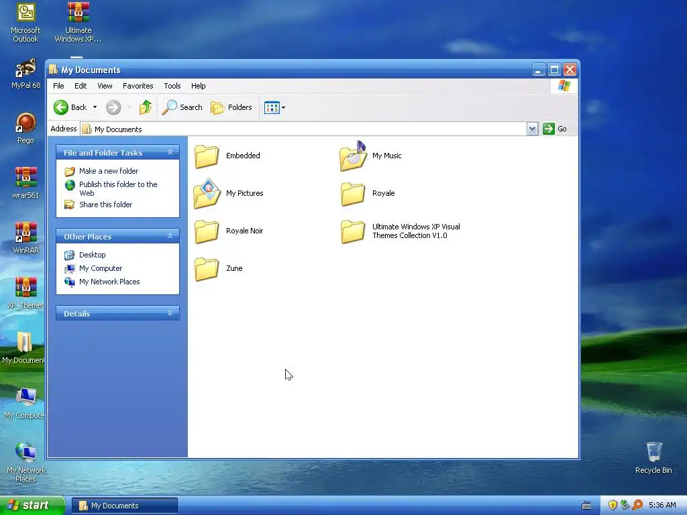687x515 pixels.
Task: Click the folder label "Royale Noir"
Action: click(244, 231)
